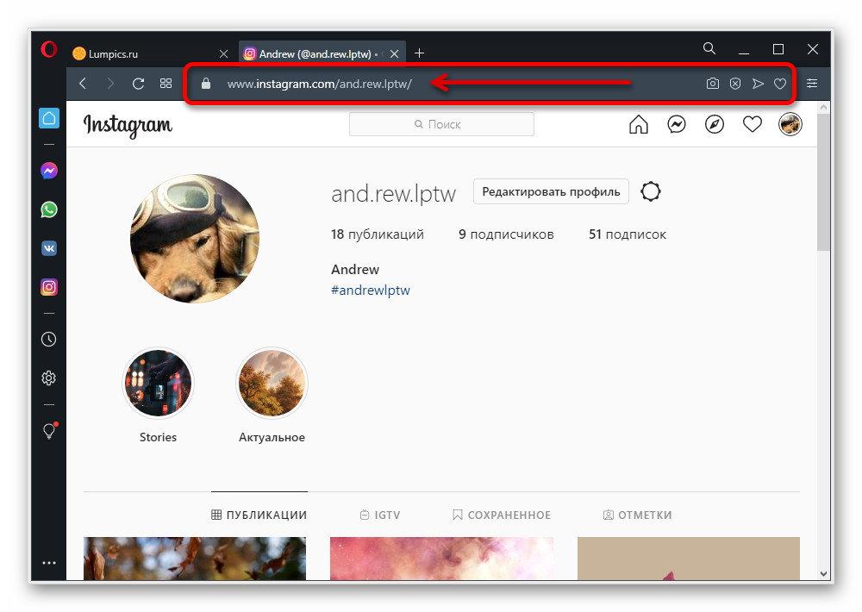This screenshot has width=862, height=612.
Task: Open the Сохраненное tab
Action: (x=502, y=515)
